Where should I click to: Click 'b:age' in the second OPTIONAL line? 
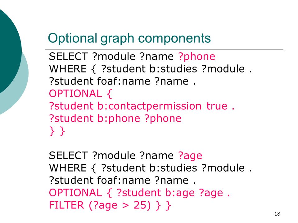(180, 193)
